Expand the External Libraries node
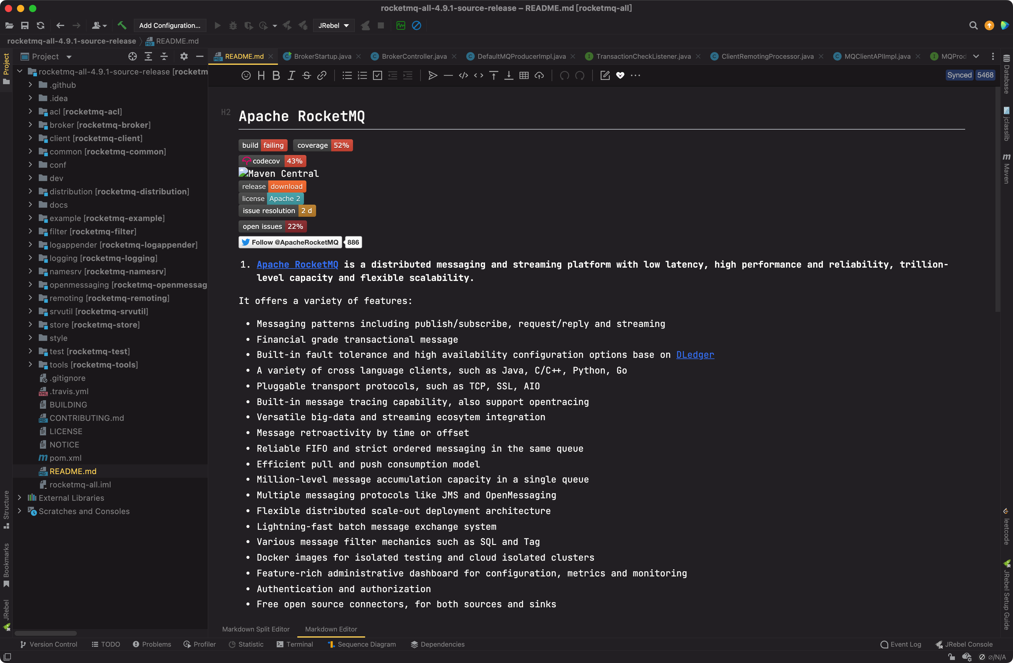Screen dimensions: 1013x663 click(20, 497)
